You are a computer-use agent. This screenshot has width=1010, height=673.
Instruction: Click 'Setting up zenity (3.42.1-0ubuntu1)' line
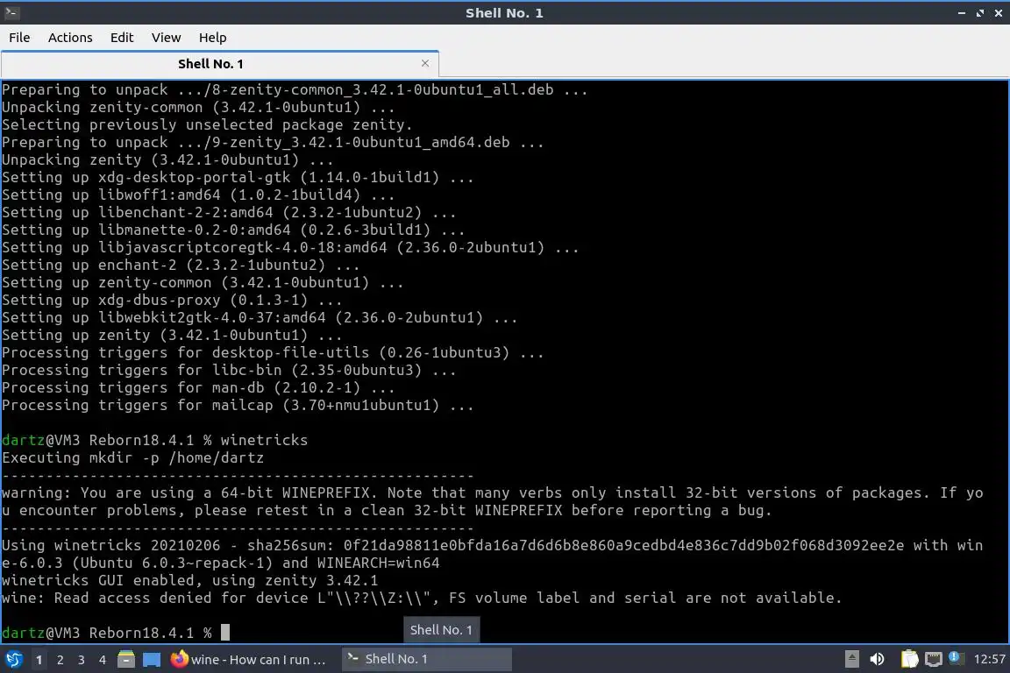[x=172, y=335]
